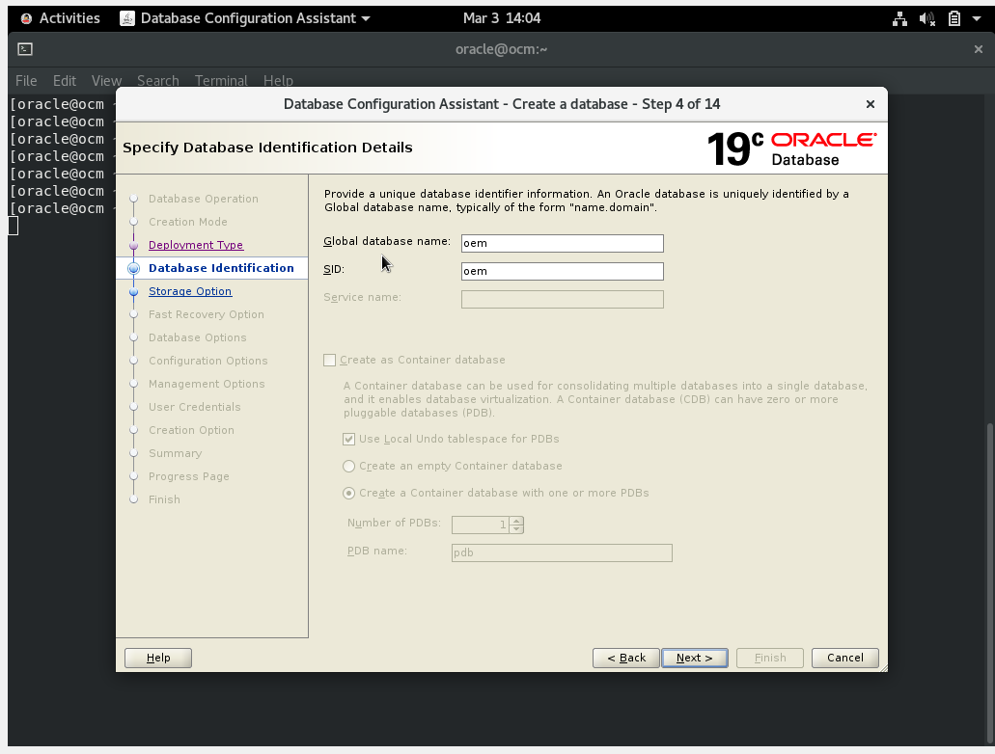Open the terminal Edit menu

(x=64, y=81)
